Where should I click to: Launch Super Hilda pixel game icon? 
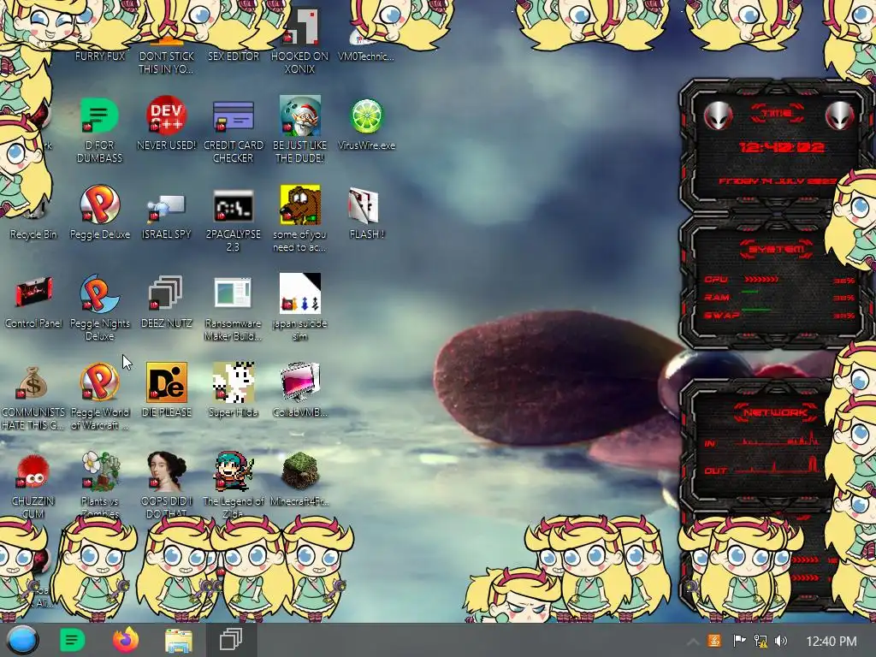pyautogui.click(x=233, y=382)
